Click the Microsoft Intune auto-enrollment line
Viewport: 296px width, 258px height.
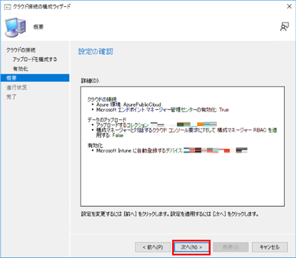[139, 151]
